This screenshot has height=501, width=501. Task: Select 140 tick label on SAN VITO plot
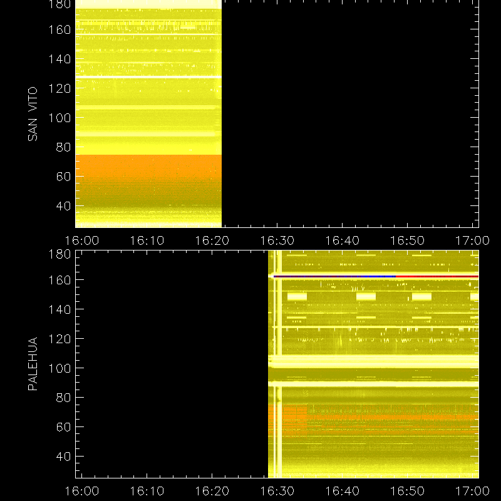point(59,59)
